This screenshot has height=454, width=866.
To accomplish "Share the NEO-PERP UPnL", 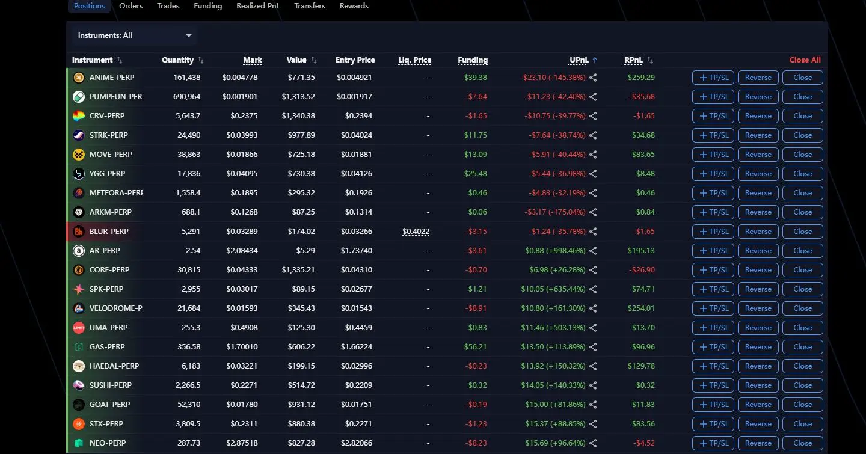I will click(594, 443).
